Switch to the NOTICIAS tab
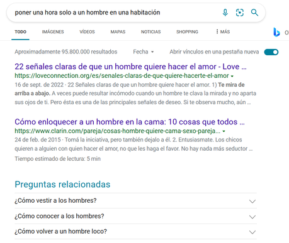 (x=151, y=32)
